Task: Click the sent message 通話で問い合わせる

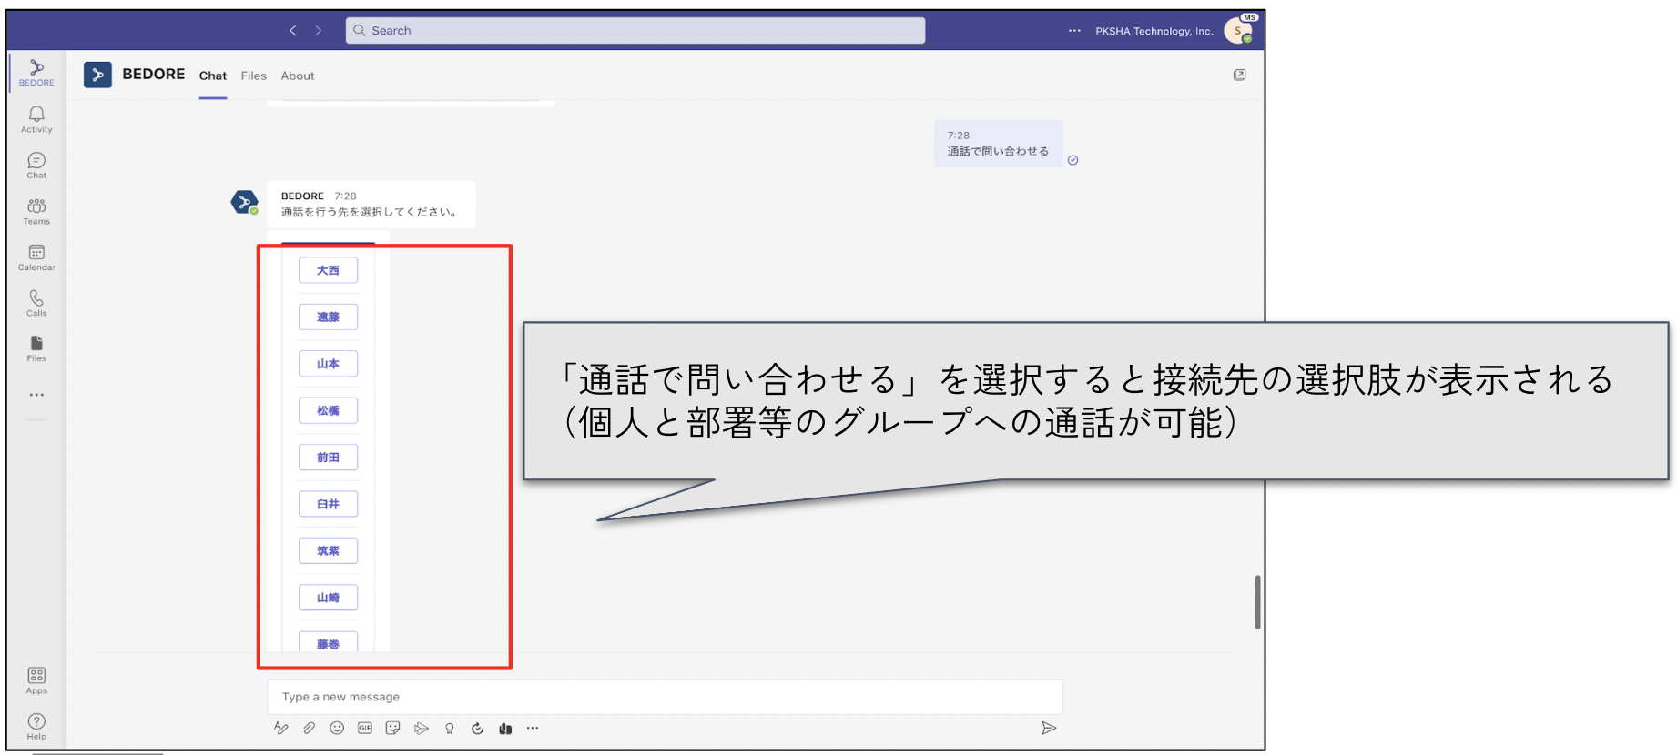Action: tap(998, 144)
